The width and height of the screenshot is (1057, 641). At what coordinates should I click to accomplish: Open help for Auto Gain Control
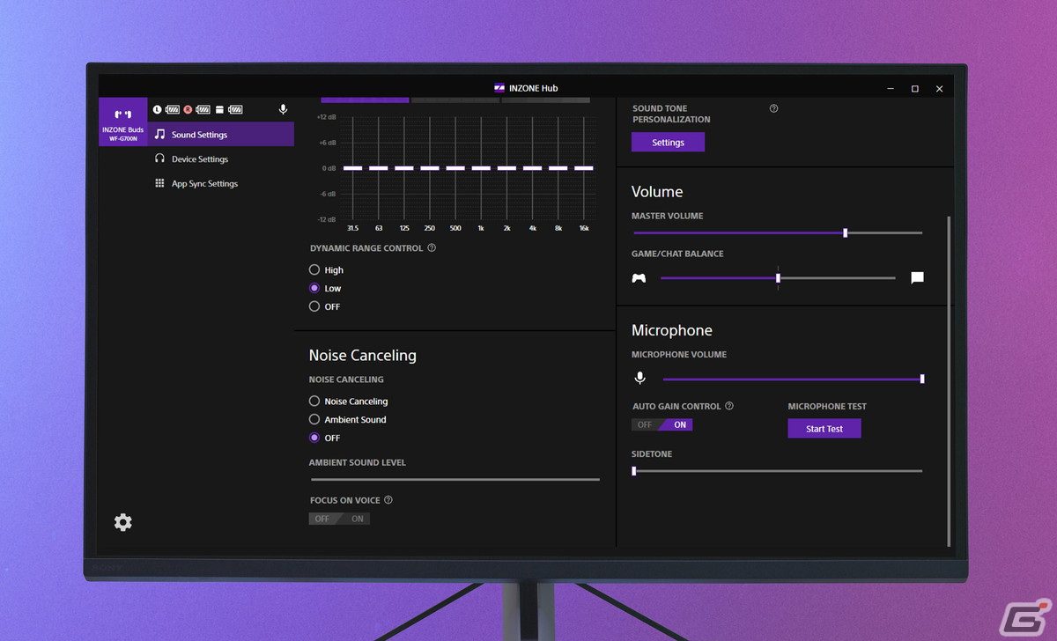click(x=729, y=406)
